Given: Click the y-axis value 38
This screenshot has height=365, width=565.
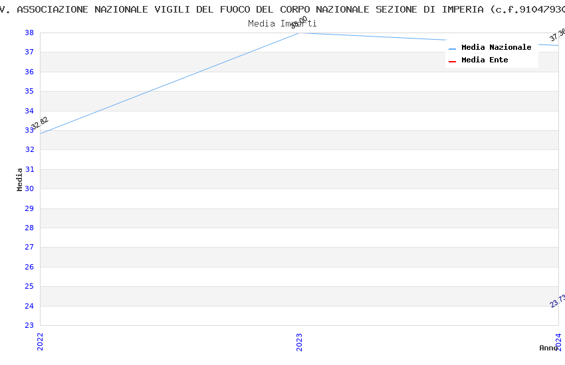Looking at the screenshot, I should pos(29,33).
